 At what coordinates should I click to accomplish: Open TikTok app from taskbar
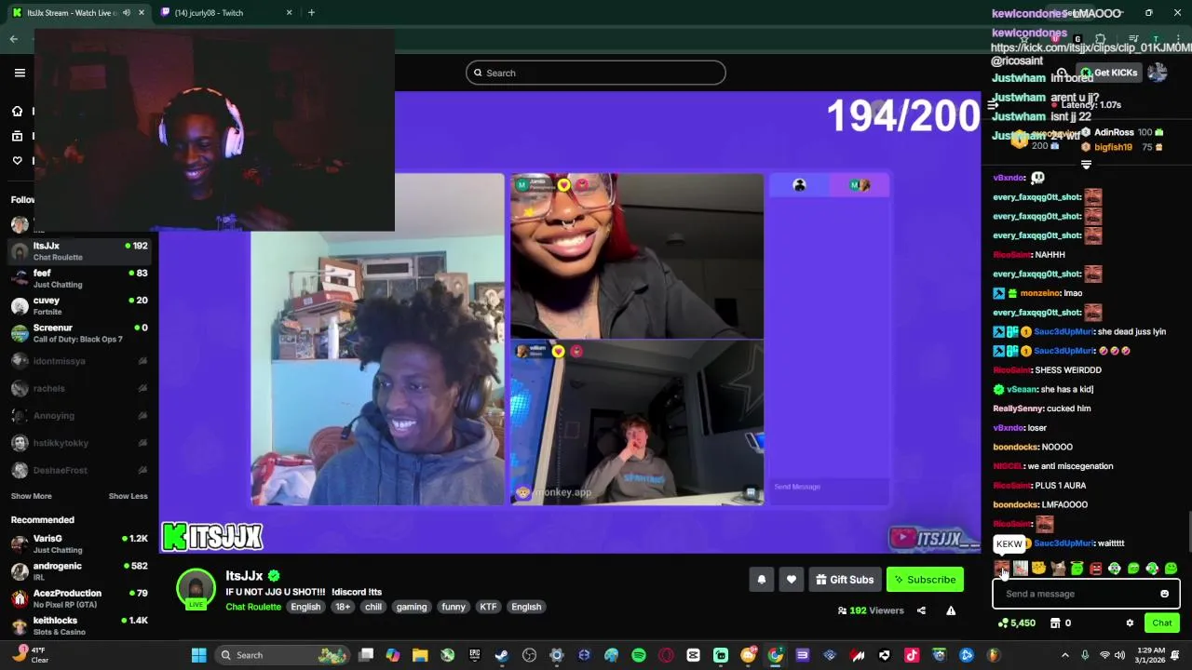pos(912,655)
